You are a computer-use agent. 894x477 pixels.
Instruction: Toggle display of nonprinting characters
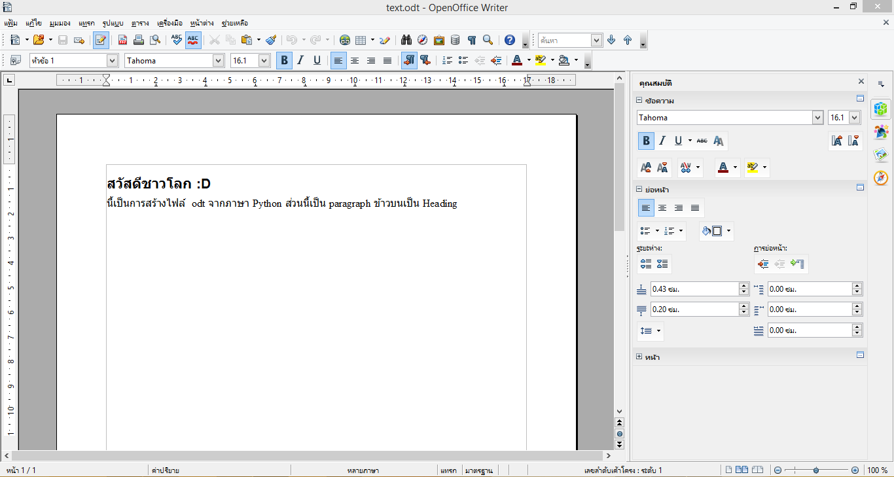point(471,40)
